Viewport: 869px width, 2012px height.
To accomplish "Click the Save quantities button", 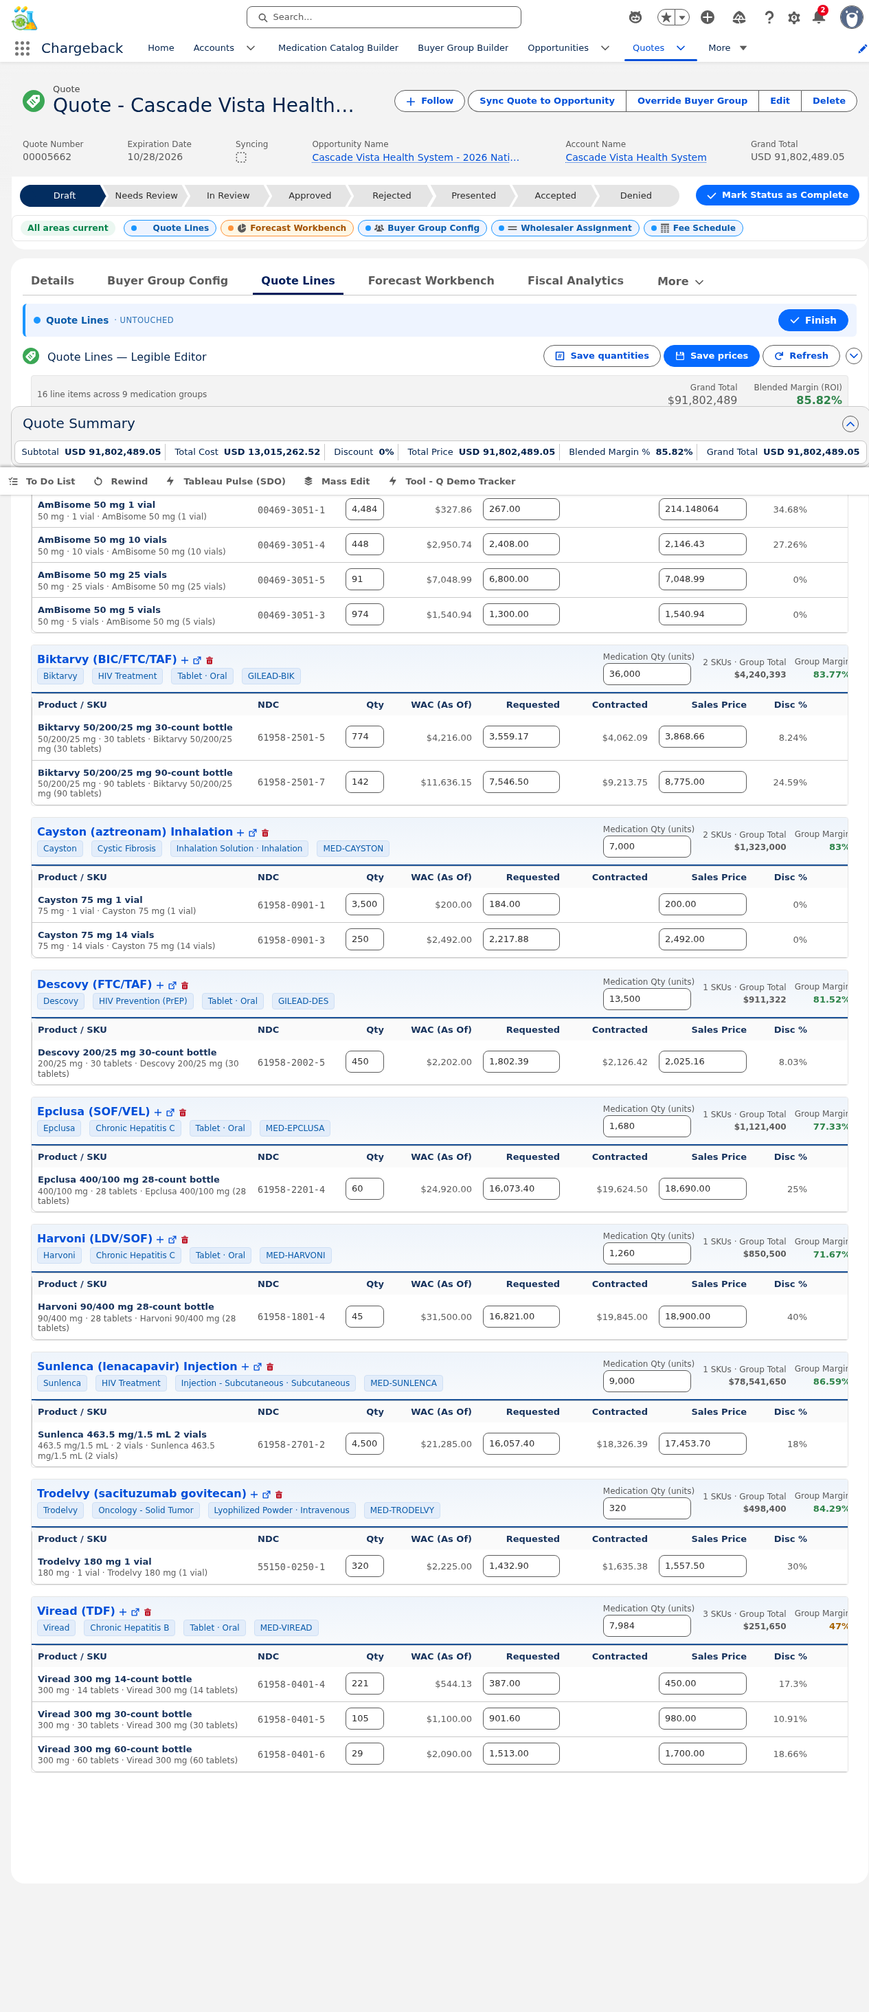I will point(602,356).
